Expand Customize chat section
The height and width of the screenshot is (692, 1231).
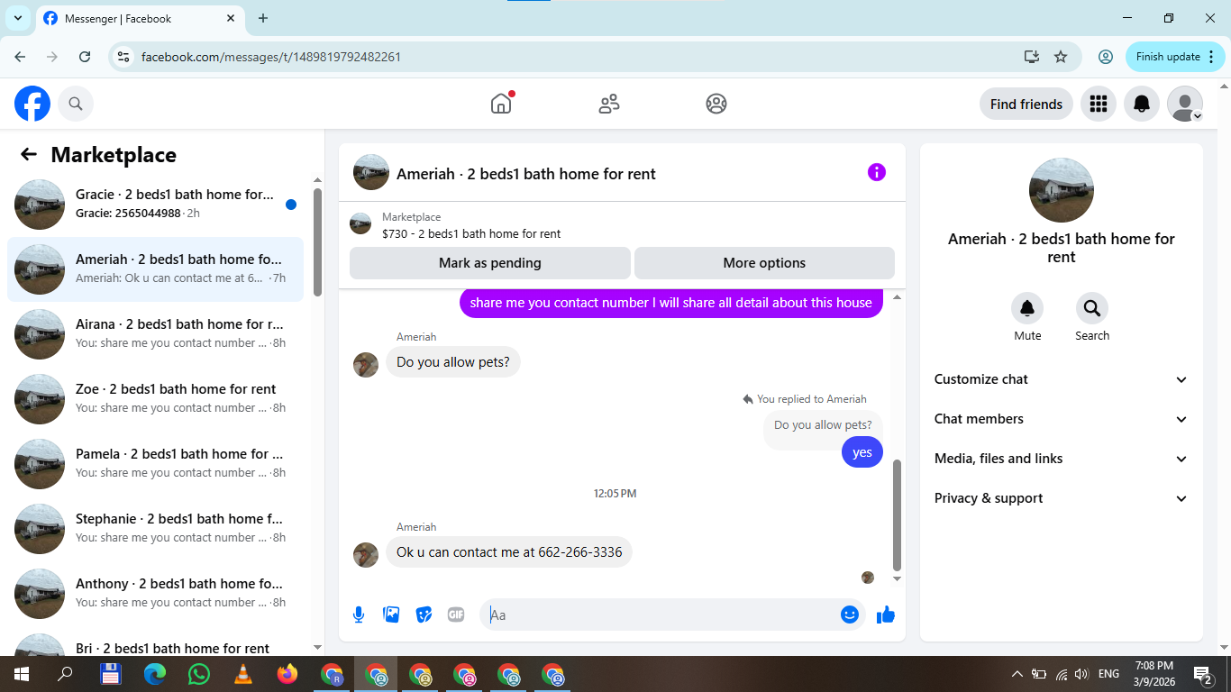point(1062,379)
